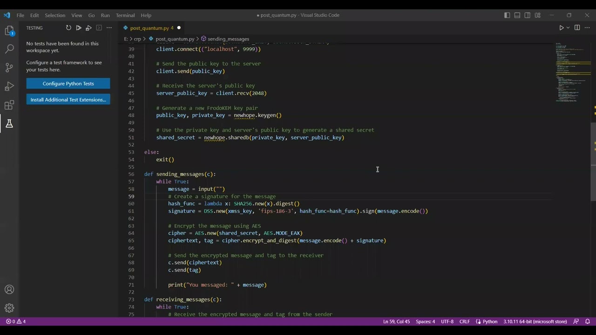The image size is (596, 335).
Task: Open the notifications bell in status bar
Action: click(x=587, y=322)
